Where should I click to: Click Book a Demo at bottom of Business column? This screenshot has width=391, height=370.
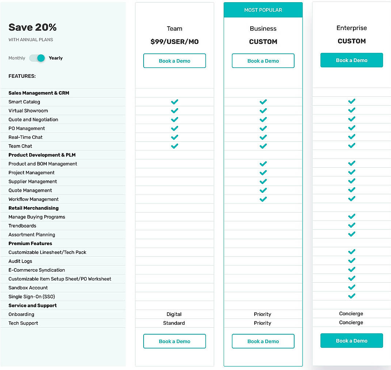tap(263, 341)
